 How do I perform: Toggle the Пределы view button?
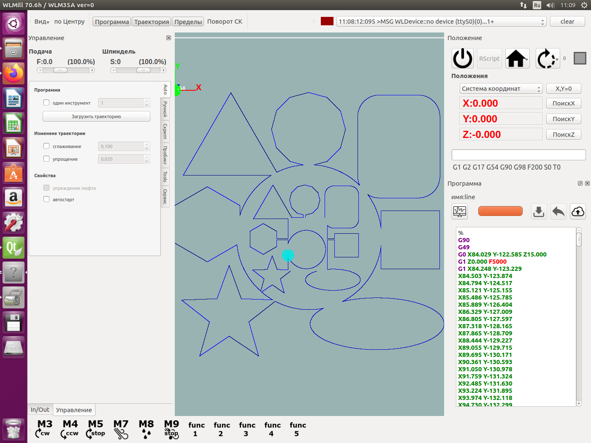pyautogui.click(x=188, y=22)
